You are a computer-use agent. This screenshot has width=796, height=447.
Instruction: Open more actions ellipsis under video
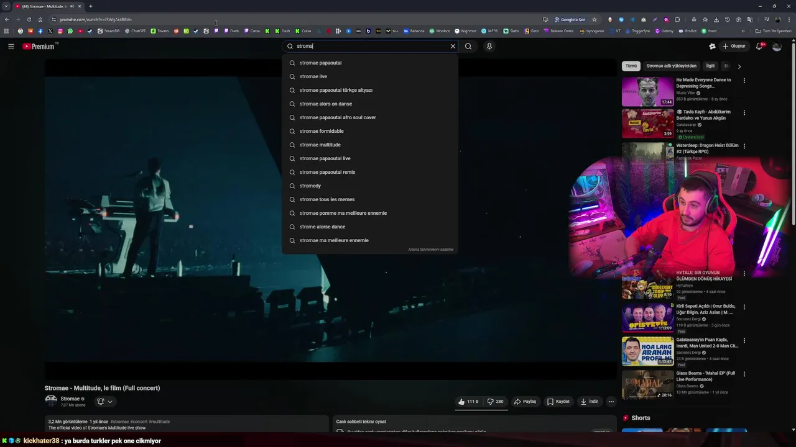coord(611,402)
